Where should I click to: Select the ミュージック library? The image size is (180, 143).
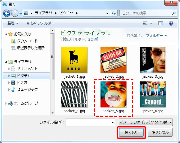point(27,89)
